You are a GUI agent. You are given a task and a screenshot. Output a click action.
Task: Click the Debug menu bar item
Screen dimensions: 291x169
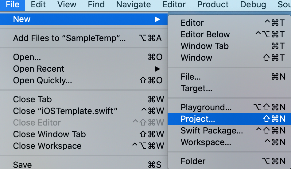[253, 5]
